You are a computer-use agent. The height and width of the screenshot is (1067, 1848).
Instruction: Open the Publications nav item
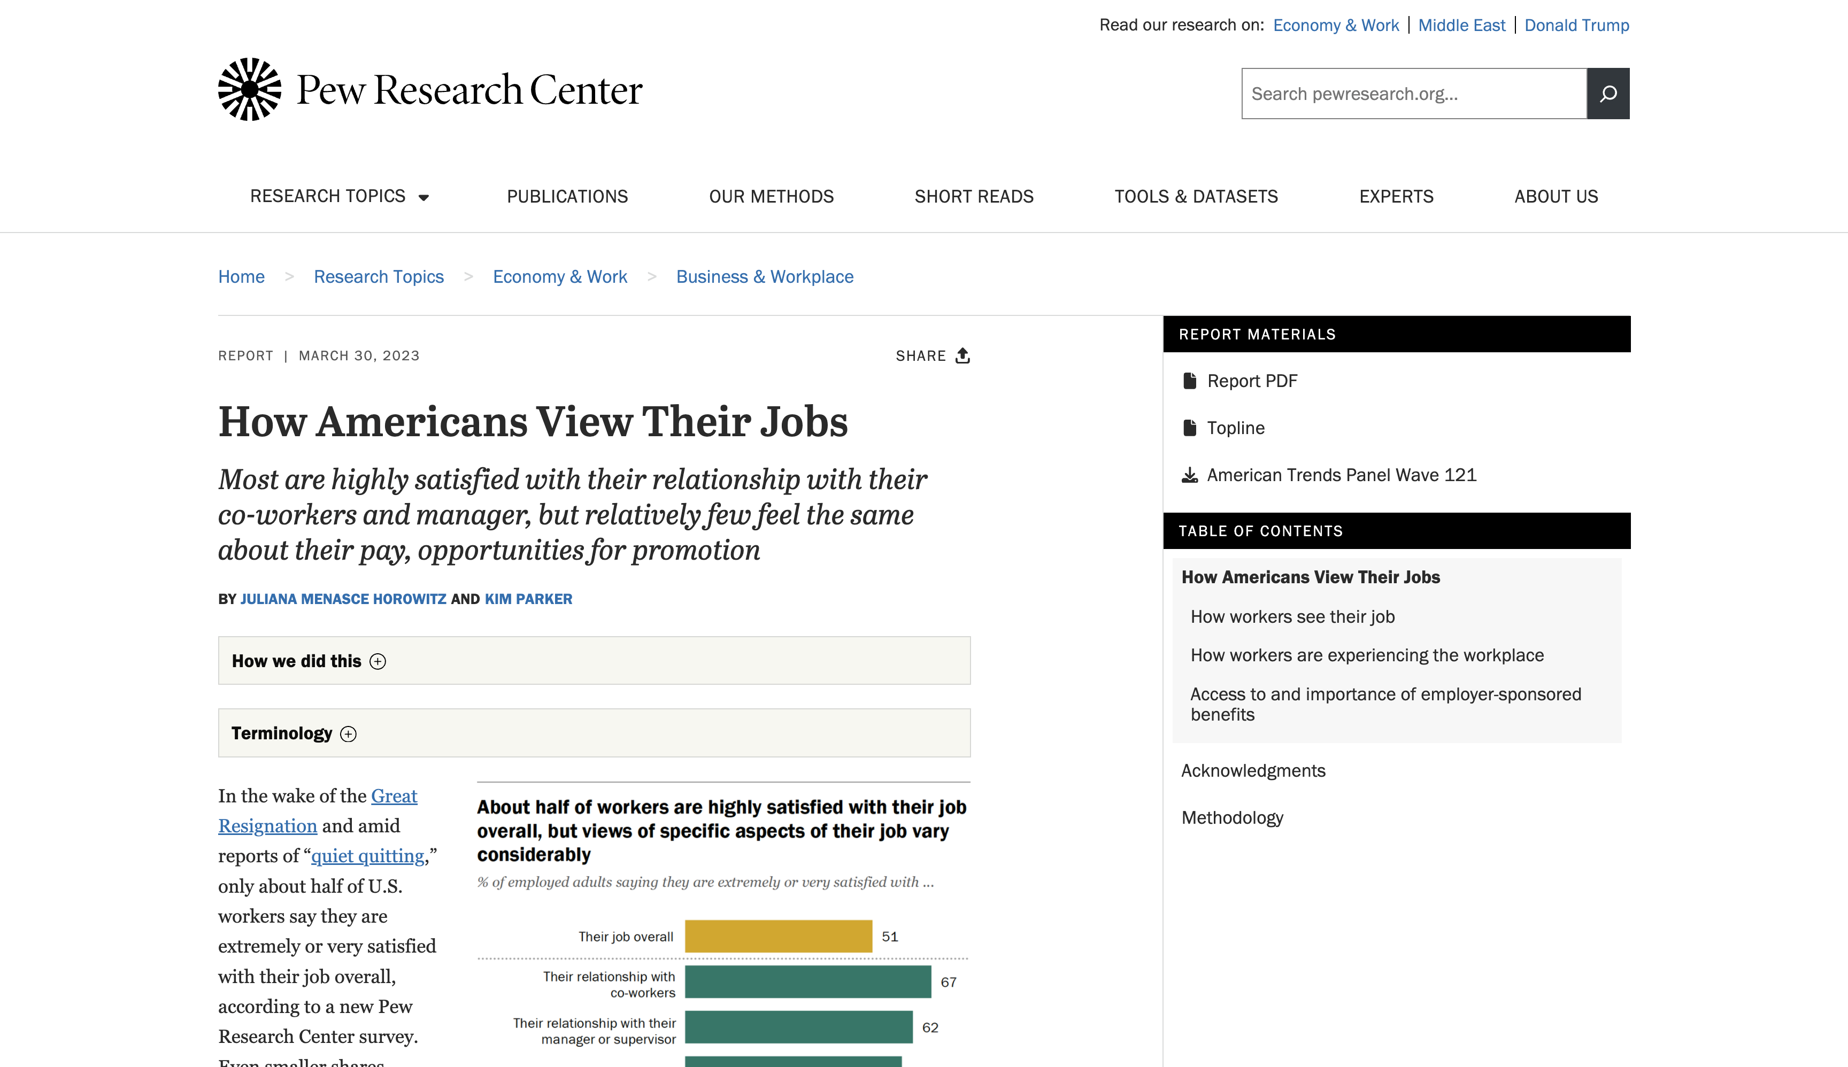pyautogui.click(x=567, y=196)
